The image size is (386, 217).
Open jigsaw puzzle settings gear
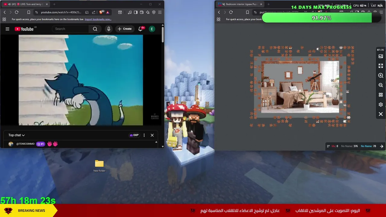click(381, 105)
